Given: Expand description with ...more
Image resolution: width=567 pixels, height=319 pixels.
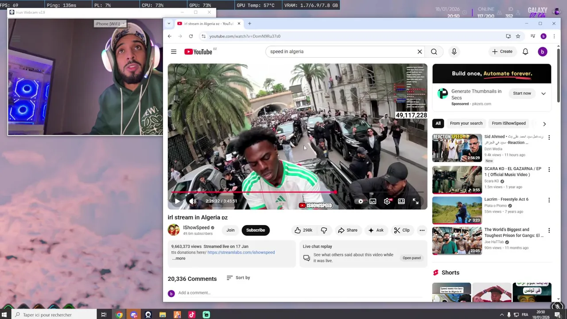Looking at the screenshot, I should click(179, 258).
